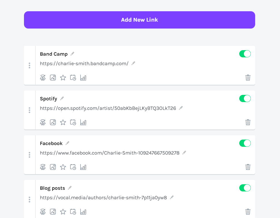Delete the Facebook link with trash icon
This screenshot has height=218, width=280.
pyautogui.click(x=248, y=167)
